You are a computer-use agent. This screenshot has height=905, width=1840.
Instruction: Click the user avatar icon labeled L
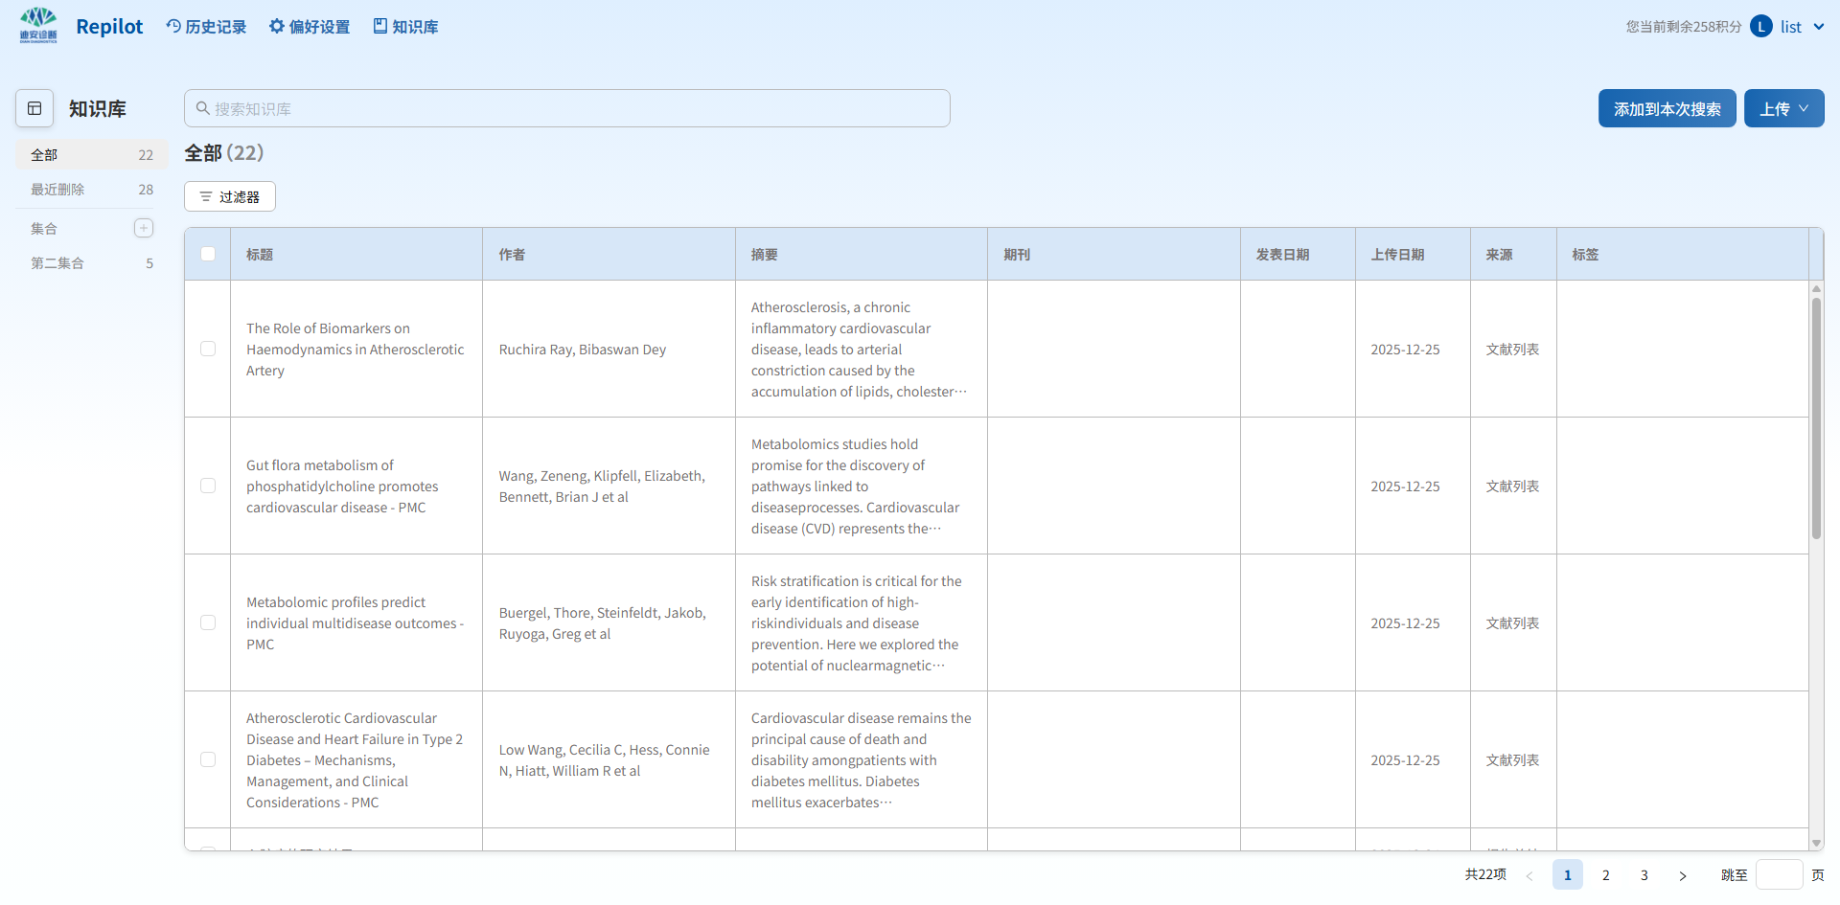(1760, 27)
